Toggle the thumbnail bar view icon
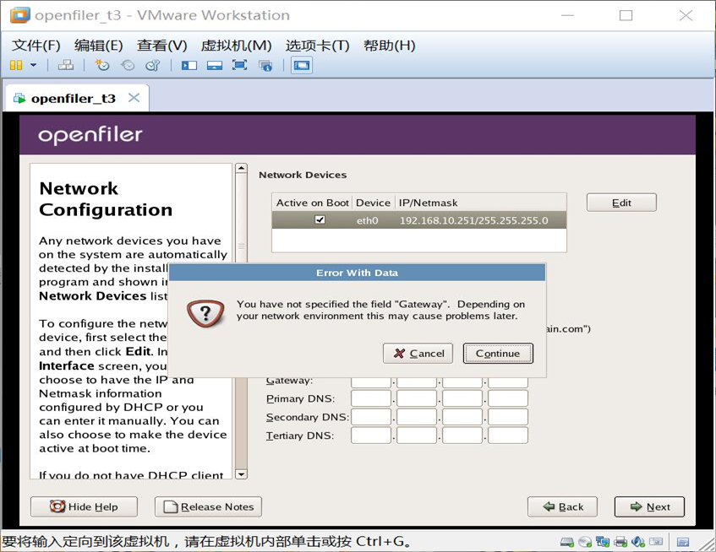 click(215, 65)
